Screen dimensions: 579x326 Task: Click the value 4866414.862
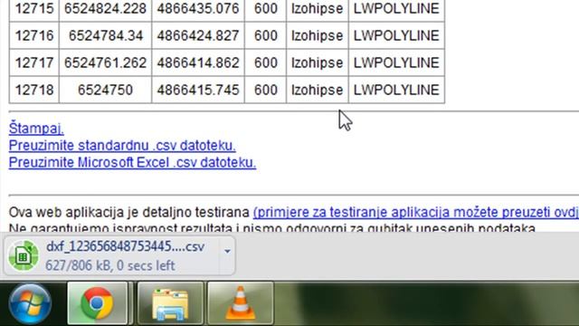point(198,62)
